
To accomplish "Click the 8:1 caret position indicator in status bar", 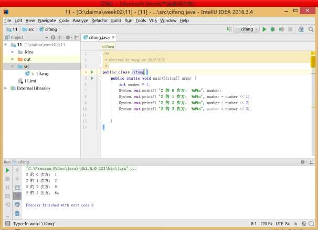I will [x=253, y=224].
